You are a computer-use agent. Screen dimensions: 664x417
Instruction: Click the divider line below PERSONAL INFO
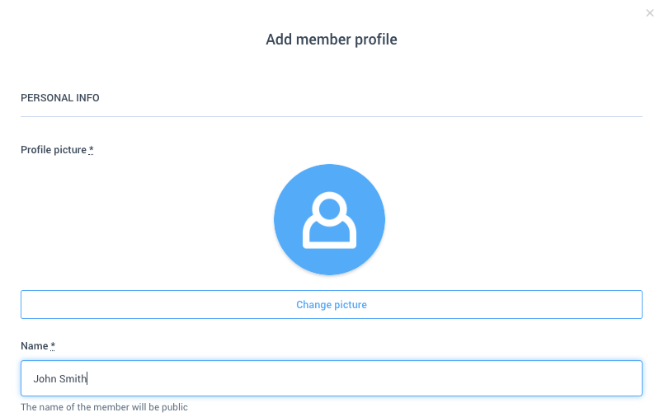(332, 116)
